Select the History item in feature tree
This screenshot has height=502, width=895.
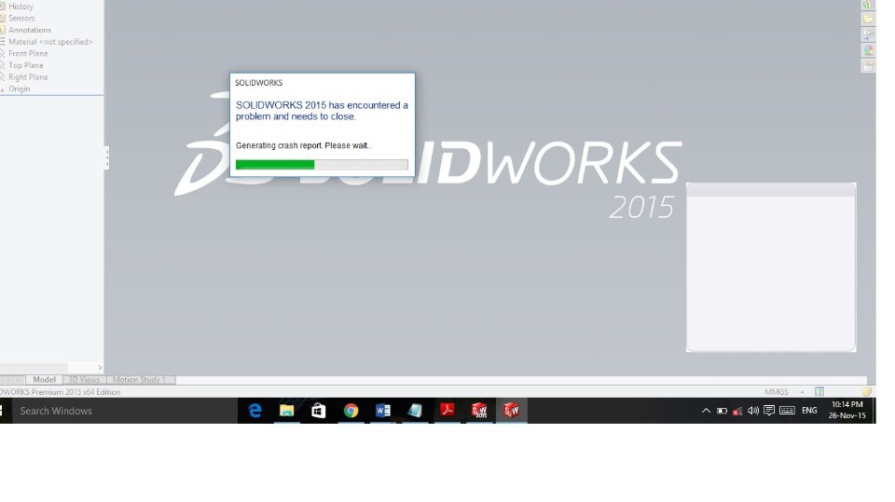point(21,7)
